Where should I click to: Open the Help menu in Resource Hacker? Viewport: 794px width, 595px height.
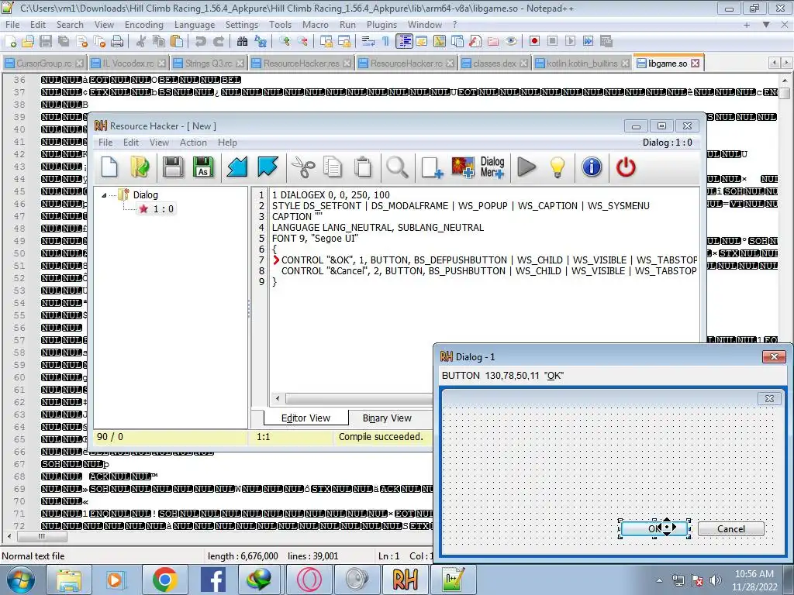227,143
